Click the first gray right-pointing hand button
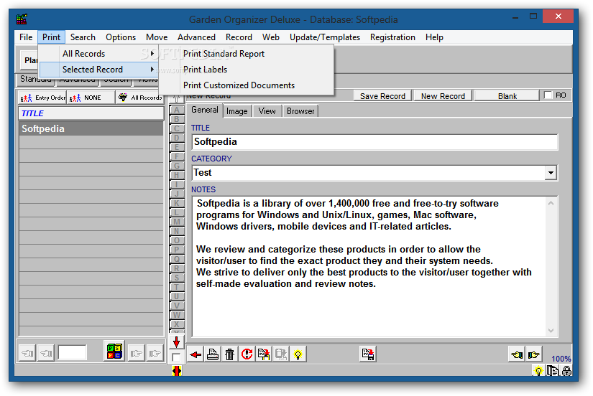The width and height of the screenshot is (593, 396). (x=136, y=354)
